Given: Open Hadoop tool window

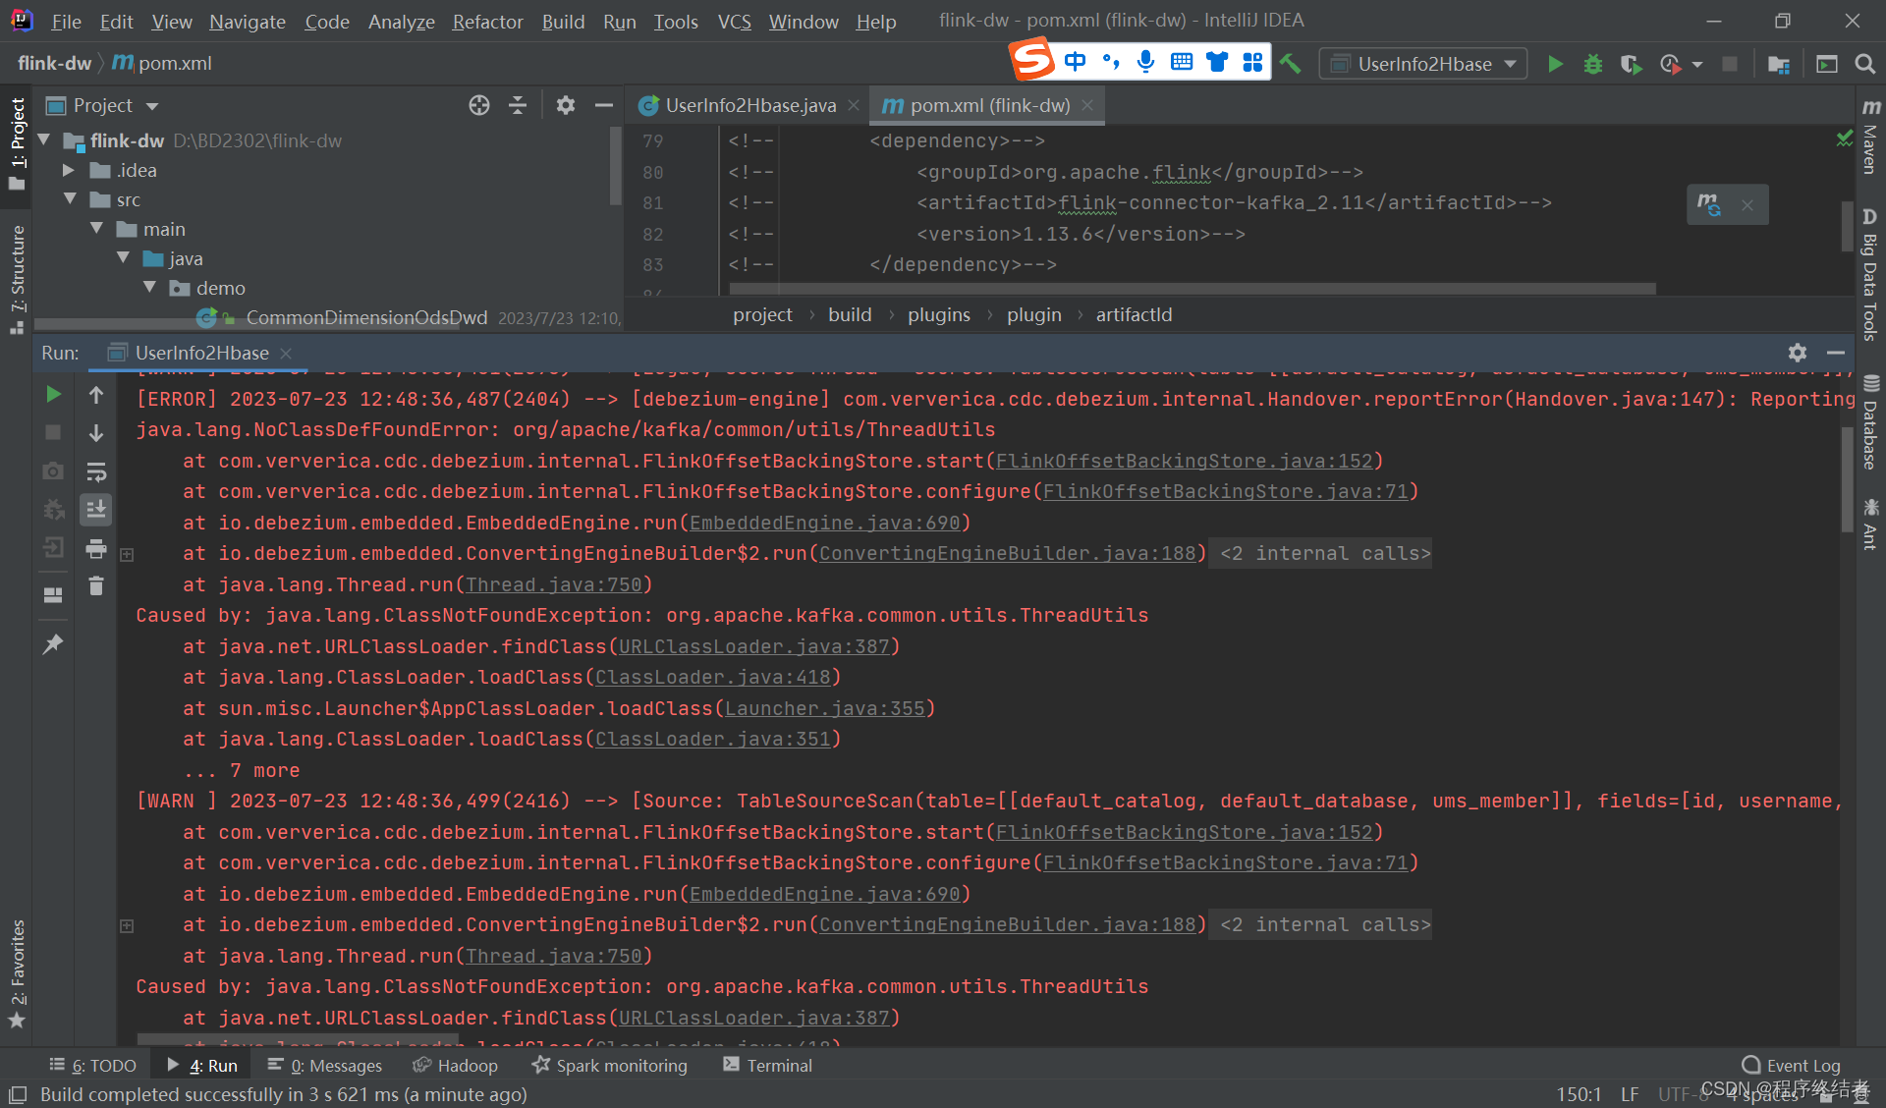Looking at the screenshot, I should point(455,1065).
